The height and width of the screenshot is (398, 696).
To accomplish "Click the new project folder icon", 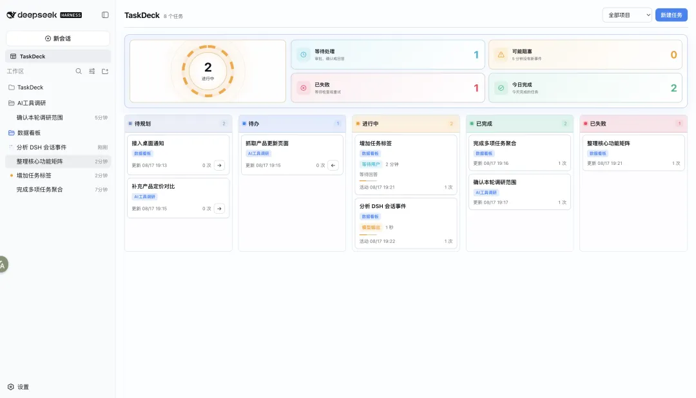I will (105, 71).
